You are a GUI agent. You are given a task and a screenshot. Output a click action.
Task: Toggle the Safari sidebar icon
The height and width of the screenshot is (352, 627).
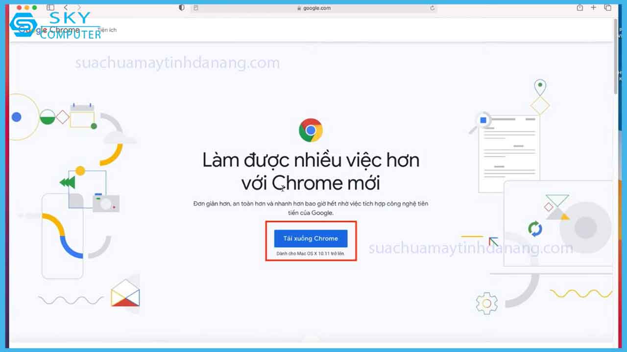[x=50, y=7]
